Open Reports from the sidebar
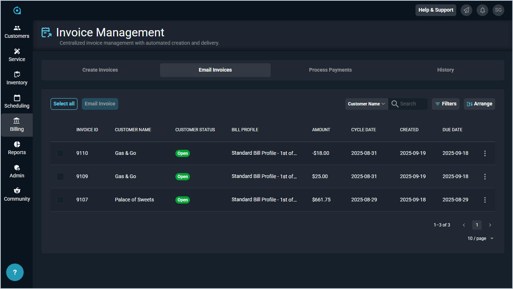 pyautogui.click(x=17, y=148)
